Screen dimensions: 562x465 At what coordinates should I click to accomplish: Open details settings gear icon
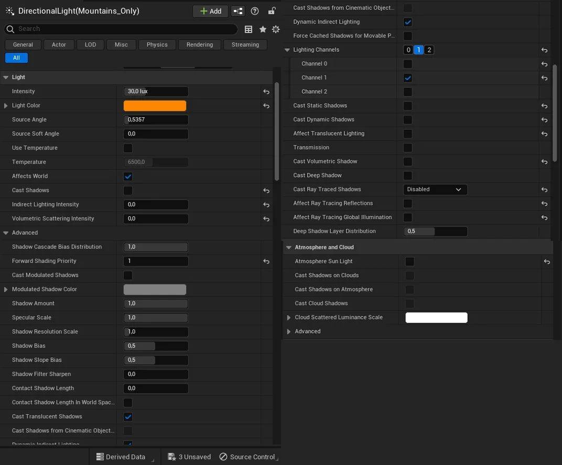[276, 29]
